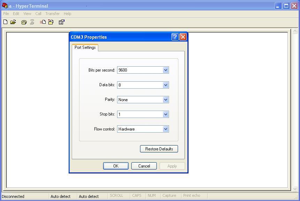Minimize the HyperTerminal window
The image size is (300, 201).
[x=278, y=6]
